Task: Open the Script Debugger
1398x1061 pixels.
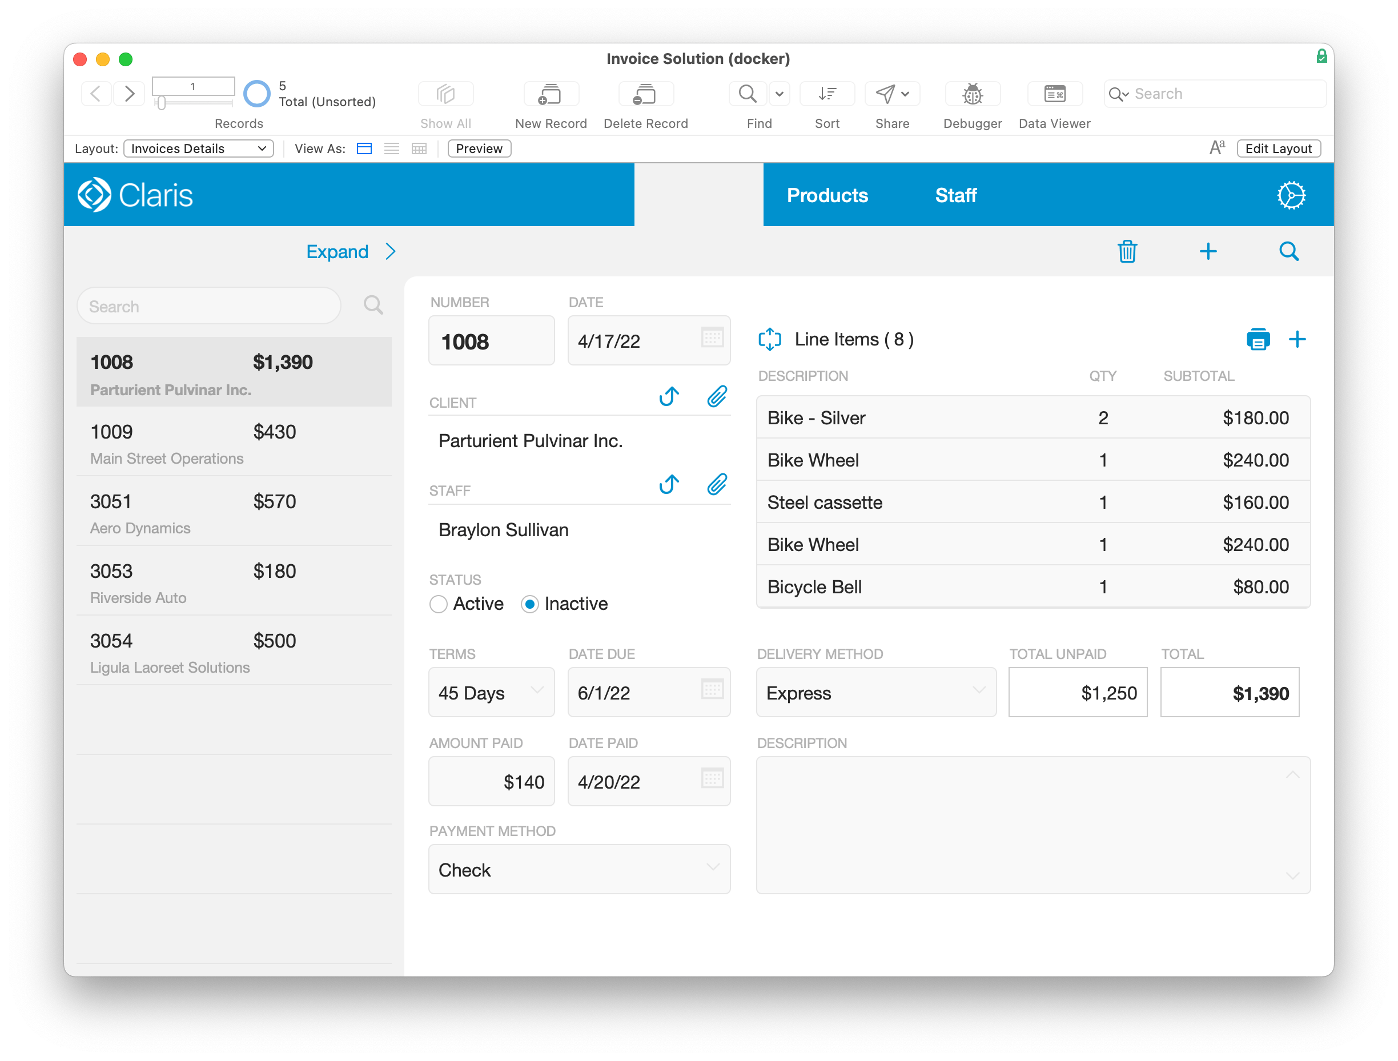Action: 972,94
